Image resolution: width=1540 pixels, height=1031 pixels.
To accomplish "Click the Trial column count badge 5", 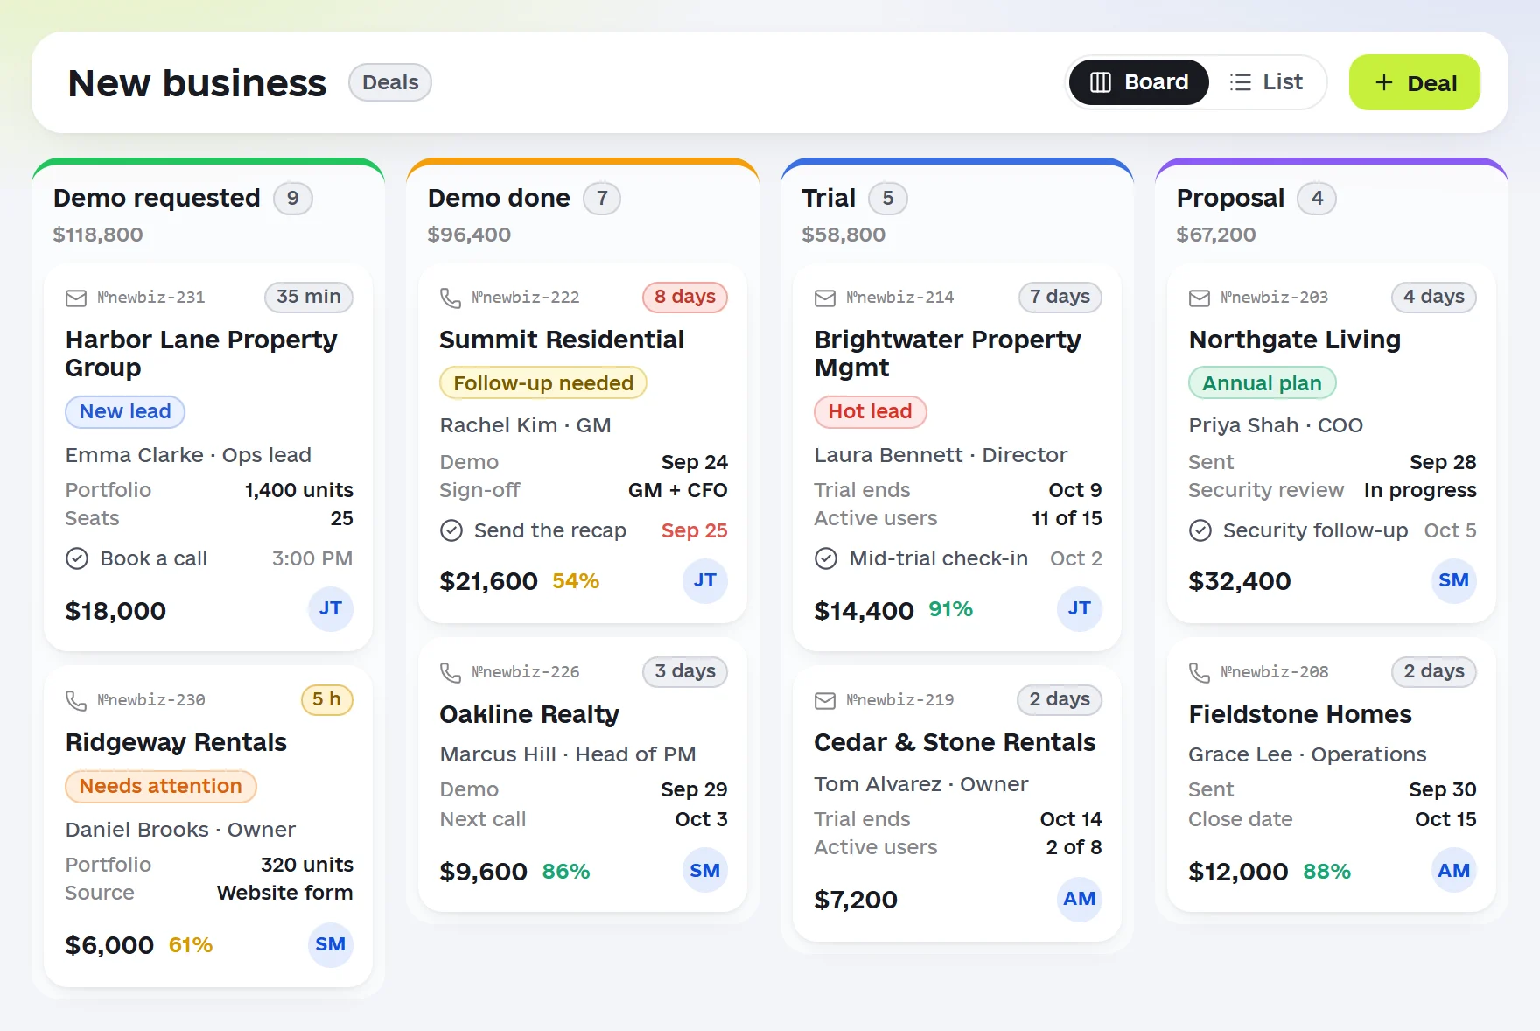I will [x=888, y=199].
